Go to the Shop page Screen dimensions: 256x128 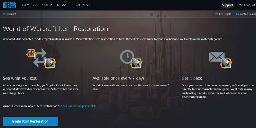[47, 5]
